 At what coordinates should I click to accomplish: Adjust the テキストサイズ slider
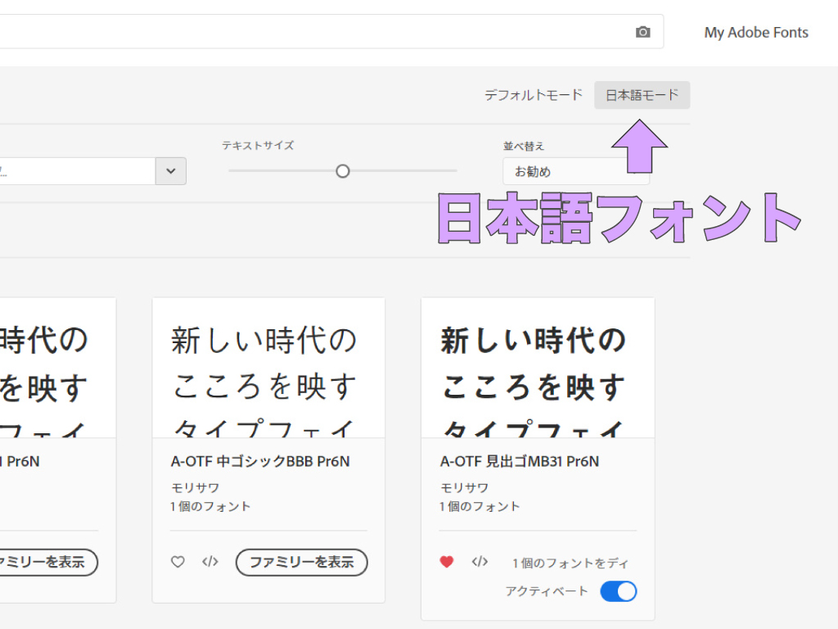point(342,171)
